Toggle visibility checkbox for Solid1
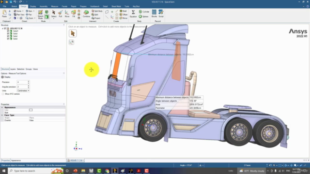 (x=8, y=31)
